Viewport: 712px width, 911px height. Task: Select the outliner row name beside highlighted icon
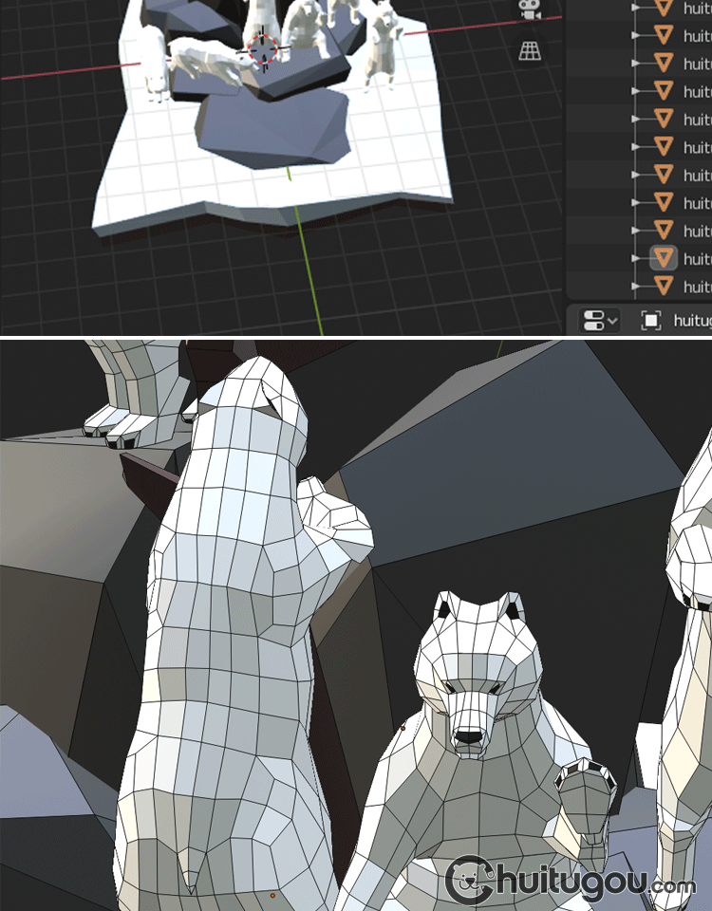tap(697, 258)
